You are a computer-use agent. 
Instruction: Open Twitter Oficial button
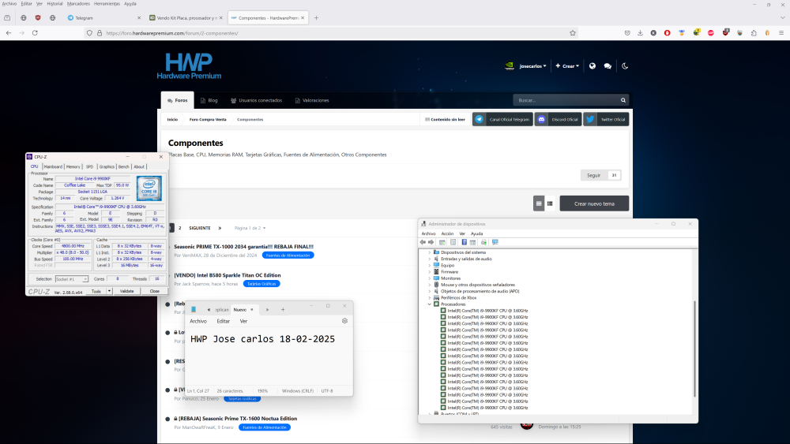(606, 119)
